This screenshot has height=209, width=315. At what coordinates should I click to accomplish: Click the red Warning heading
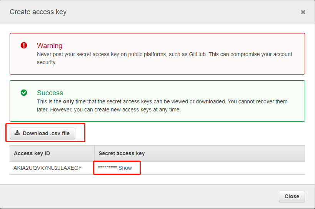click(x=50, y=46)
